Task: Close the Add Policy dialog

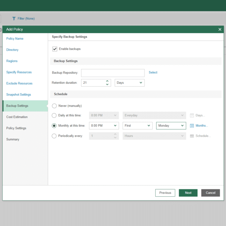Action: [220, 29]
